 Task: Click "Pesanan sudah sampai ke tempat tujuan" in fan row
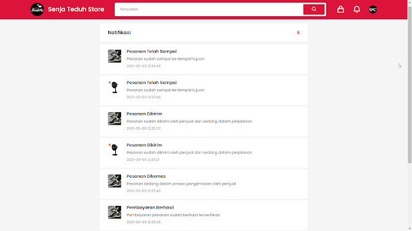tap(165, 90)
